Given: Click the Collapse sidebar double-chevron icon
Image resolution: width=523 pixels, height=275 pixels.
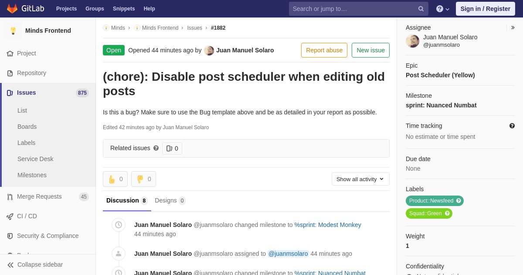Looking at the screenshot, I should pyautogui.click(x=10, y=265).
